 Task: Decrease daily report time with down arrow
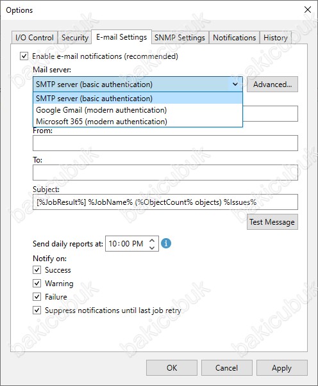point(152,247)
